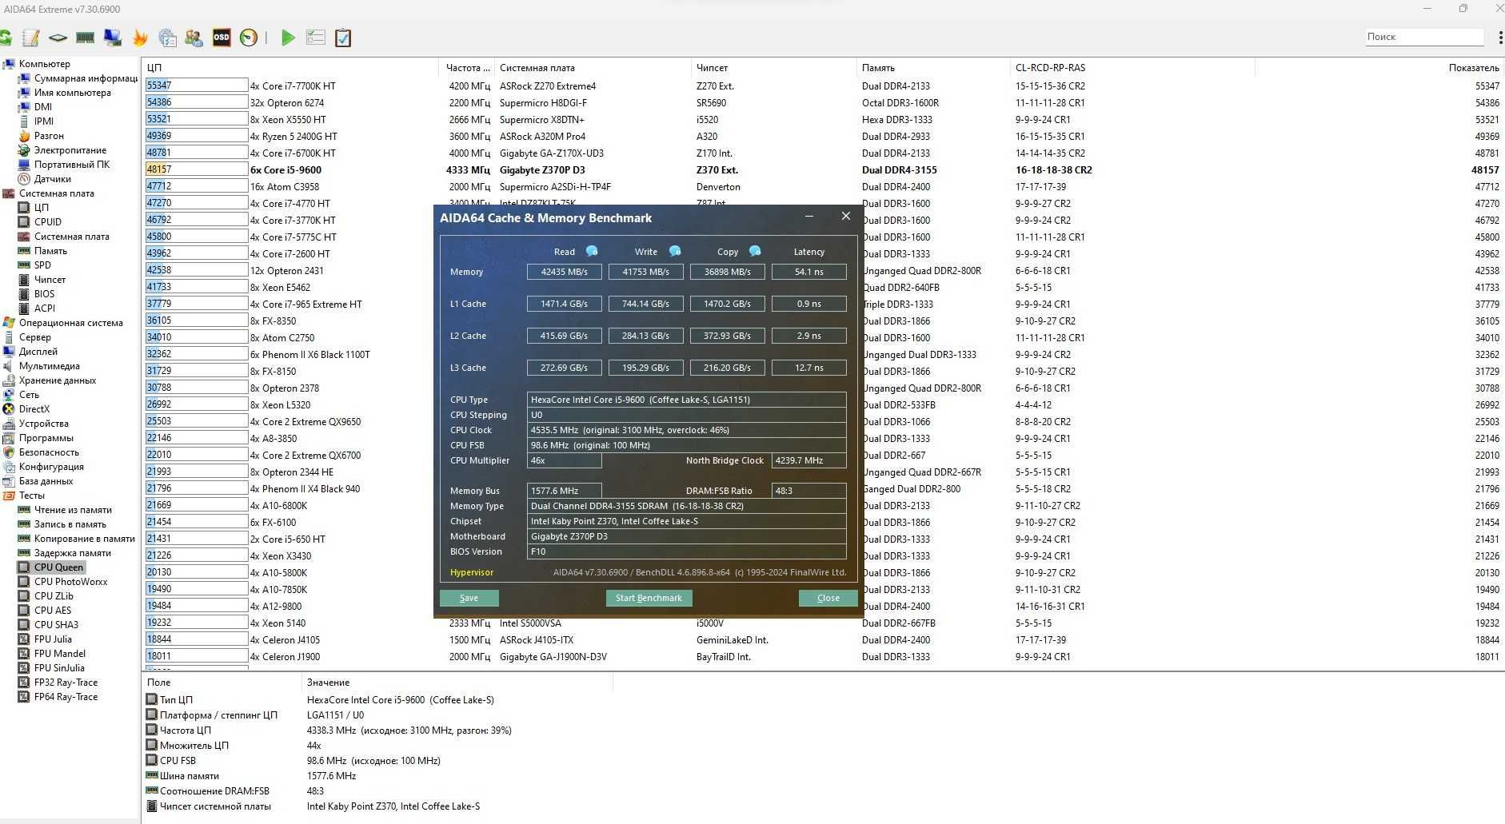Open the Разгон tree item
Screen dimensions: 1505x824
[x=49, y=136]
